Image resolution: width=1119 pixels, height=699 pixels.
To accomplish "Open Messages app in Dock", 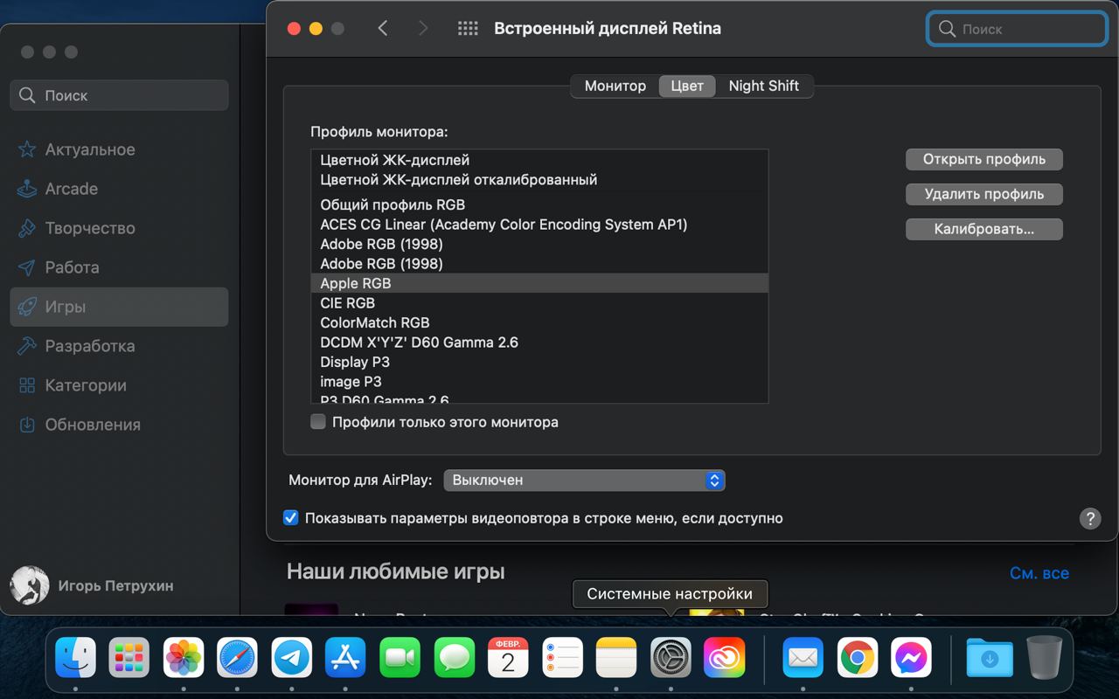I will click(x=455, y=657).
